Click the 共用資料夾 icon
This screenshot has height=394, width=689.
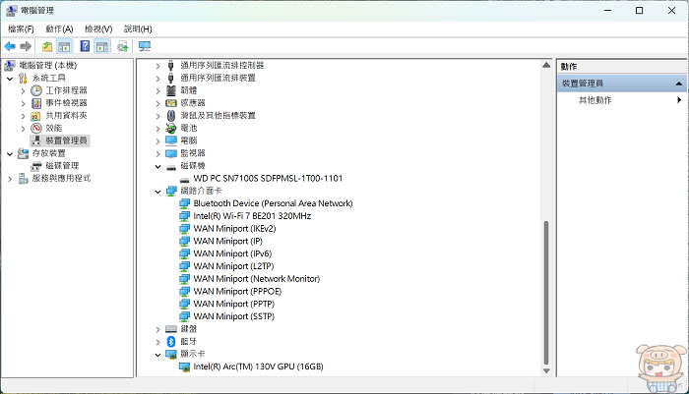click(x=36, y=116)
